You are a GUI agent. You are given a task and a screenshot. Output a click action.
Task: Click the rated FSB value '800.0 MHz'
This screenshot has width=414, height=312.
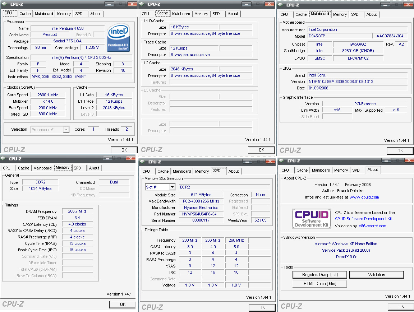click(x=47, y=114)
